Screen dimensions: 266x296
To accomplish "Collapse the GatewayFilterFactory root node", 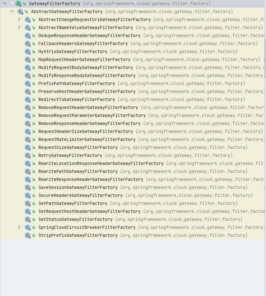I will [5, 4].
